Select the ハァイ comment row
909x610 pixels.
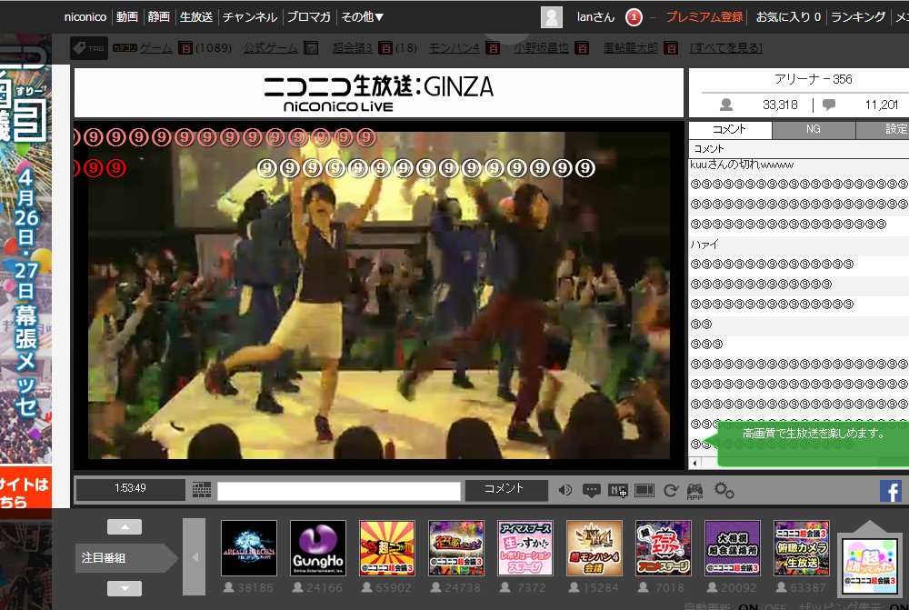click(x=799, y=245)
